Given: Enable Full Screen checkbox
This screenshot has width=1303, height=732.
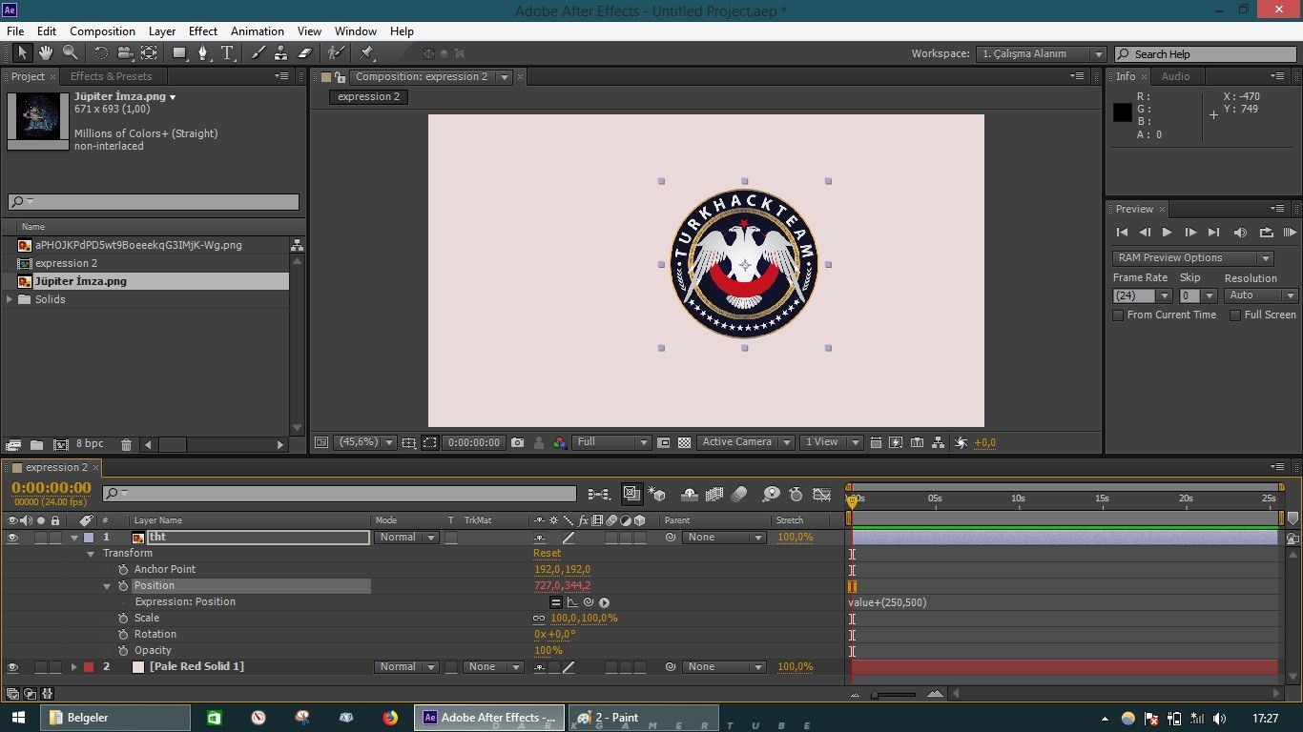Looking at the screenshot, I should (1235, 315).
